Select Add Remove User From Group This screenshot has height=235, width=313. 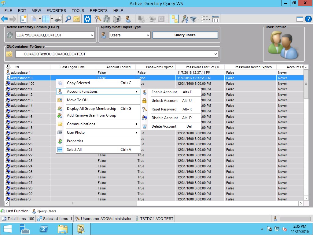coord(98,115)
